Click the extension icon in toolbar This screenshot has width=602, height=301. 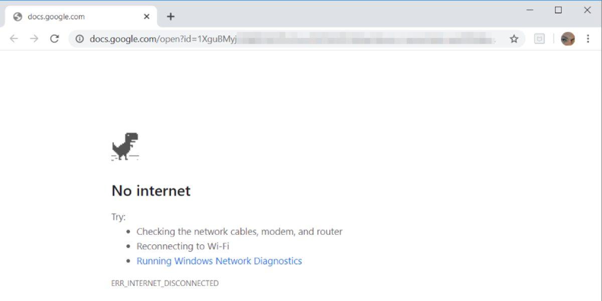(539, 39)
